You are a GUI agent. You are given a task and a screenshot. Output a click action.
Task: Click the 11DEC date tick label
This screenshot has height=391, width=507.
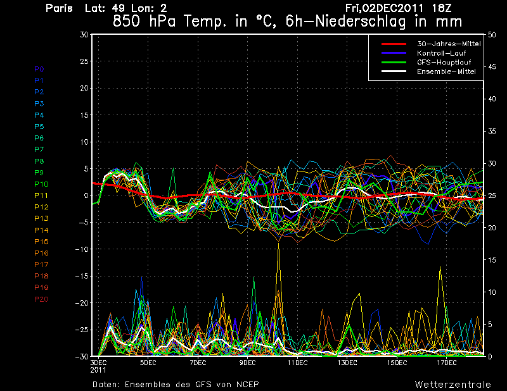297,363
